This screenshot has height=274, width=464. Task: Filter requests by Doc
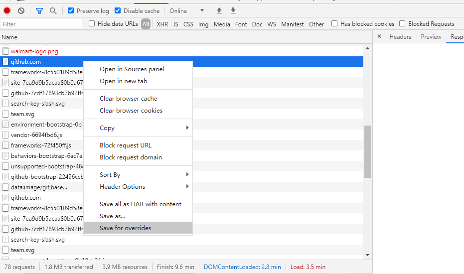257,24
